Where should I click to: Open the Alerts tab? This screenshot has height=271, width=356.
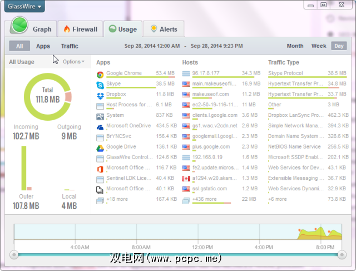point(163,29)
